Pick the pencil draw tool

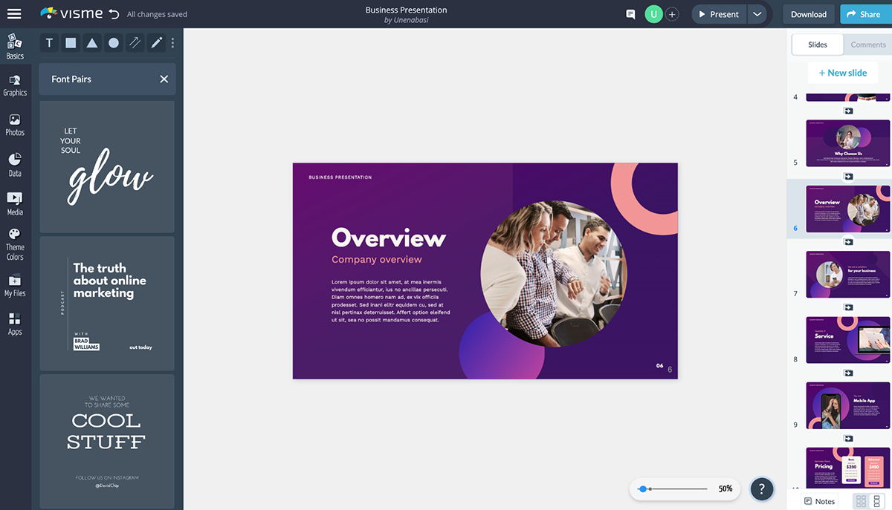pyautogui.click(x=156, y=43)
